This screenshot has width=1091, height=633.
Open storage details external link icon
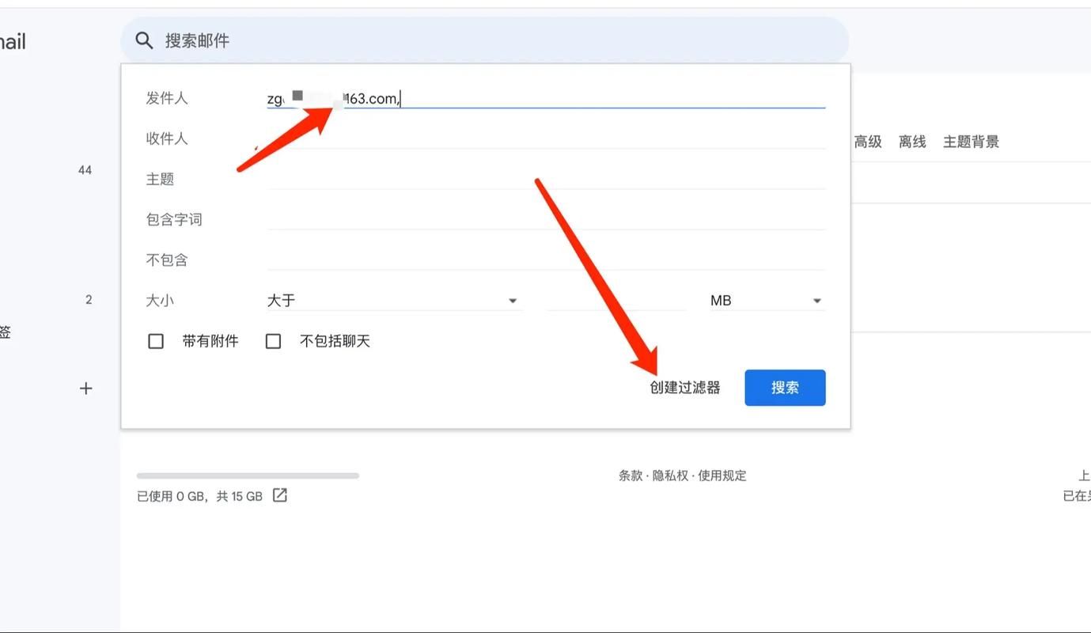point(280,495)
